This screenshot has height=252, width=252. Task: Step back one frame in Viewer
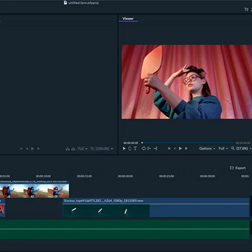175,149
